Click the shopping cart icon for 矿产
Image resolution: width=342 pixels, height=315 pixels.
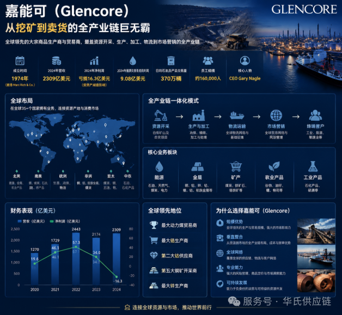coord(236,166)
